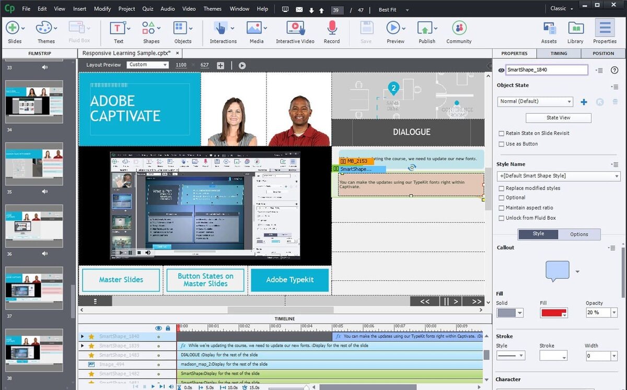Open the Best Fit zoom dropdown
This screenshot has height=390, width=627.
click(394, 10)
